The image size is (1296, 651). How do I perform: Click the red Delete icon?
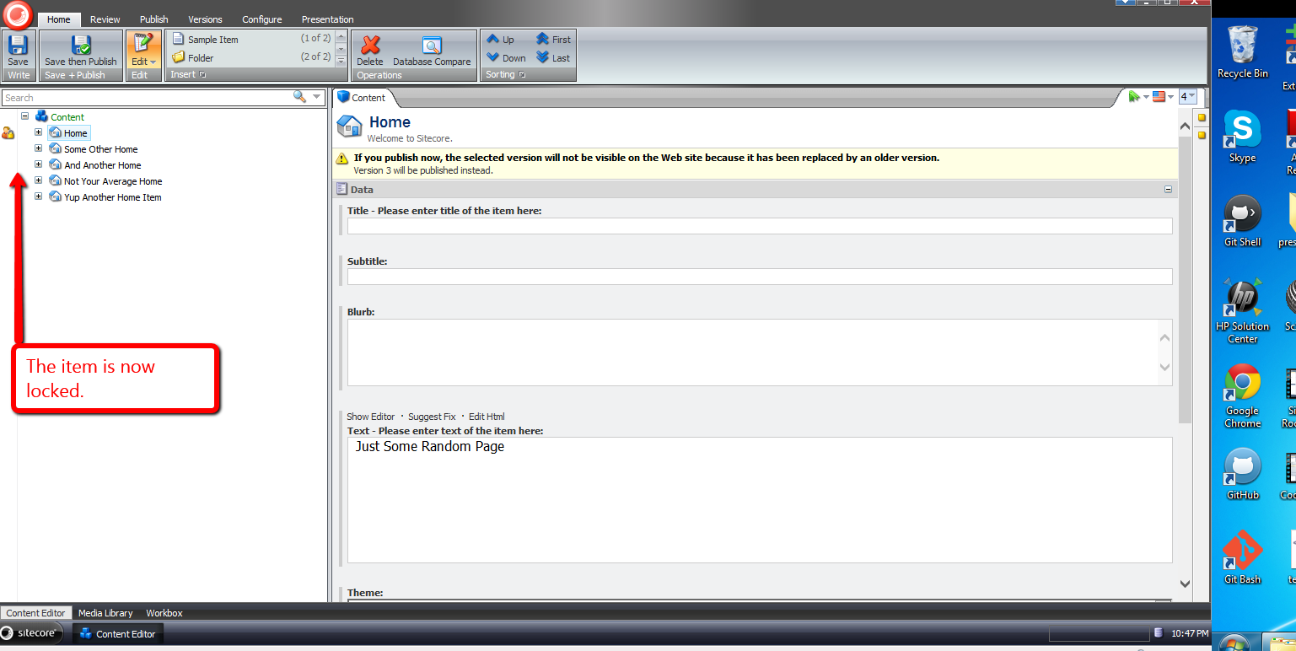(369, 46)
